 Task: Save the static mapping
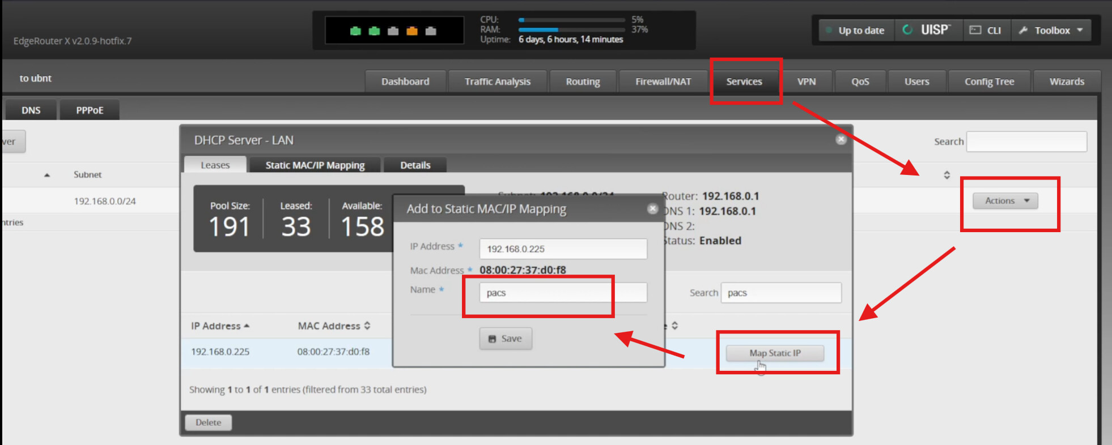(x=505, y=339)
